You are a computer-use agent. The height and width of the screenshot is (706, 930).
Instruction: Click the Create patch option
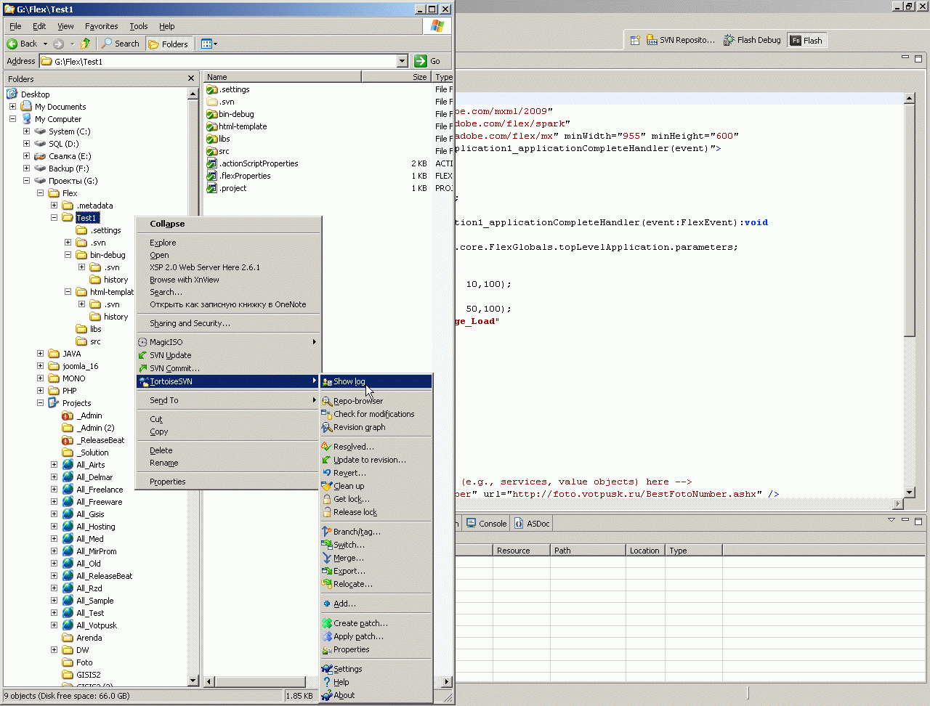click(x=360, y=623)
